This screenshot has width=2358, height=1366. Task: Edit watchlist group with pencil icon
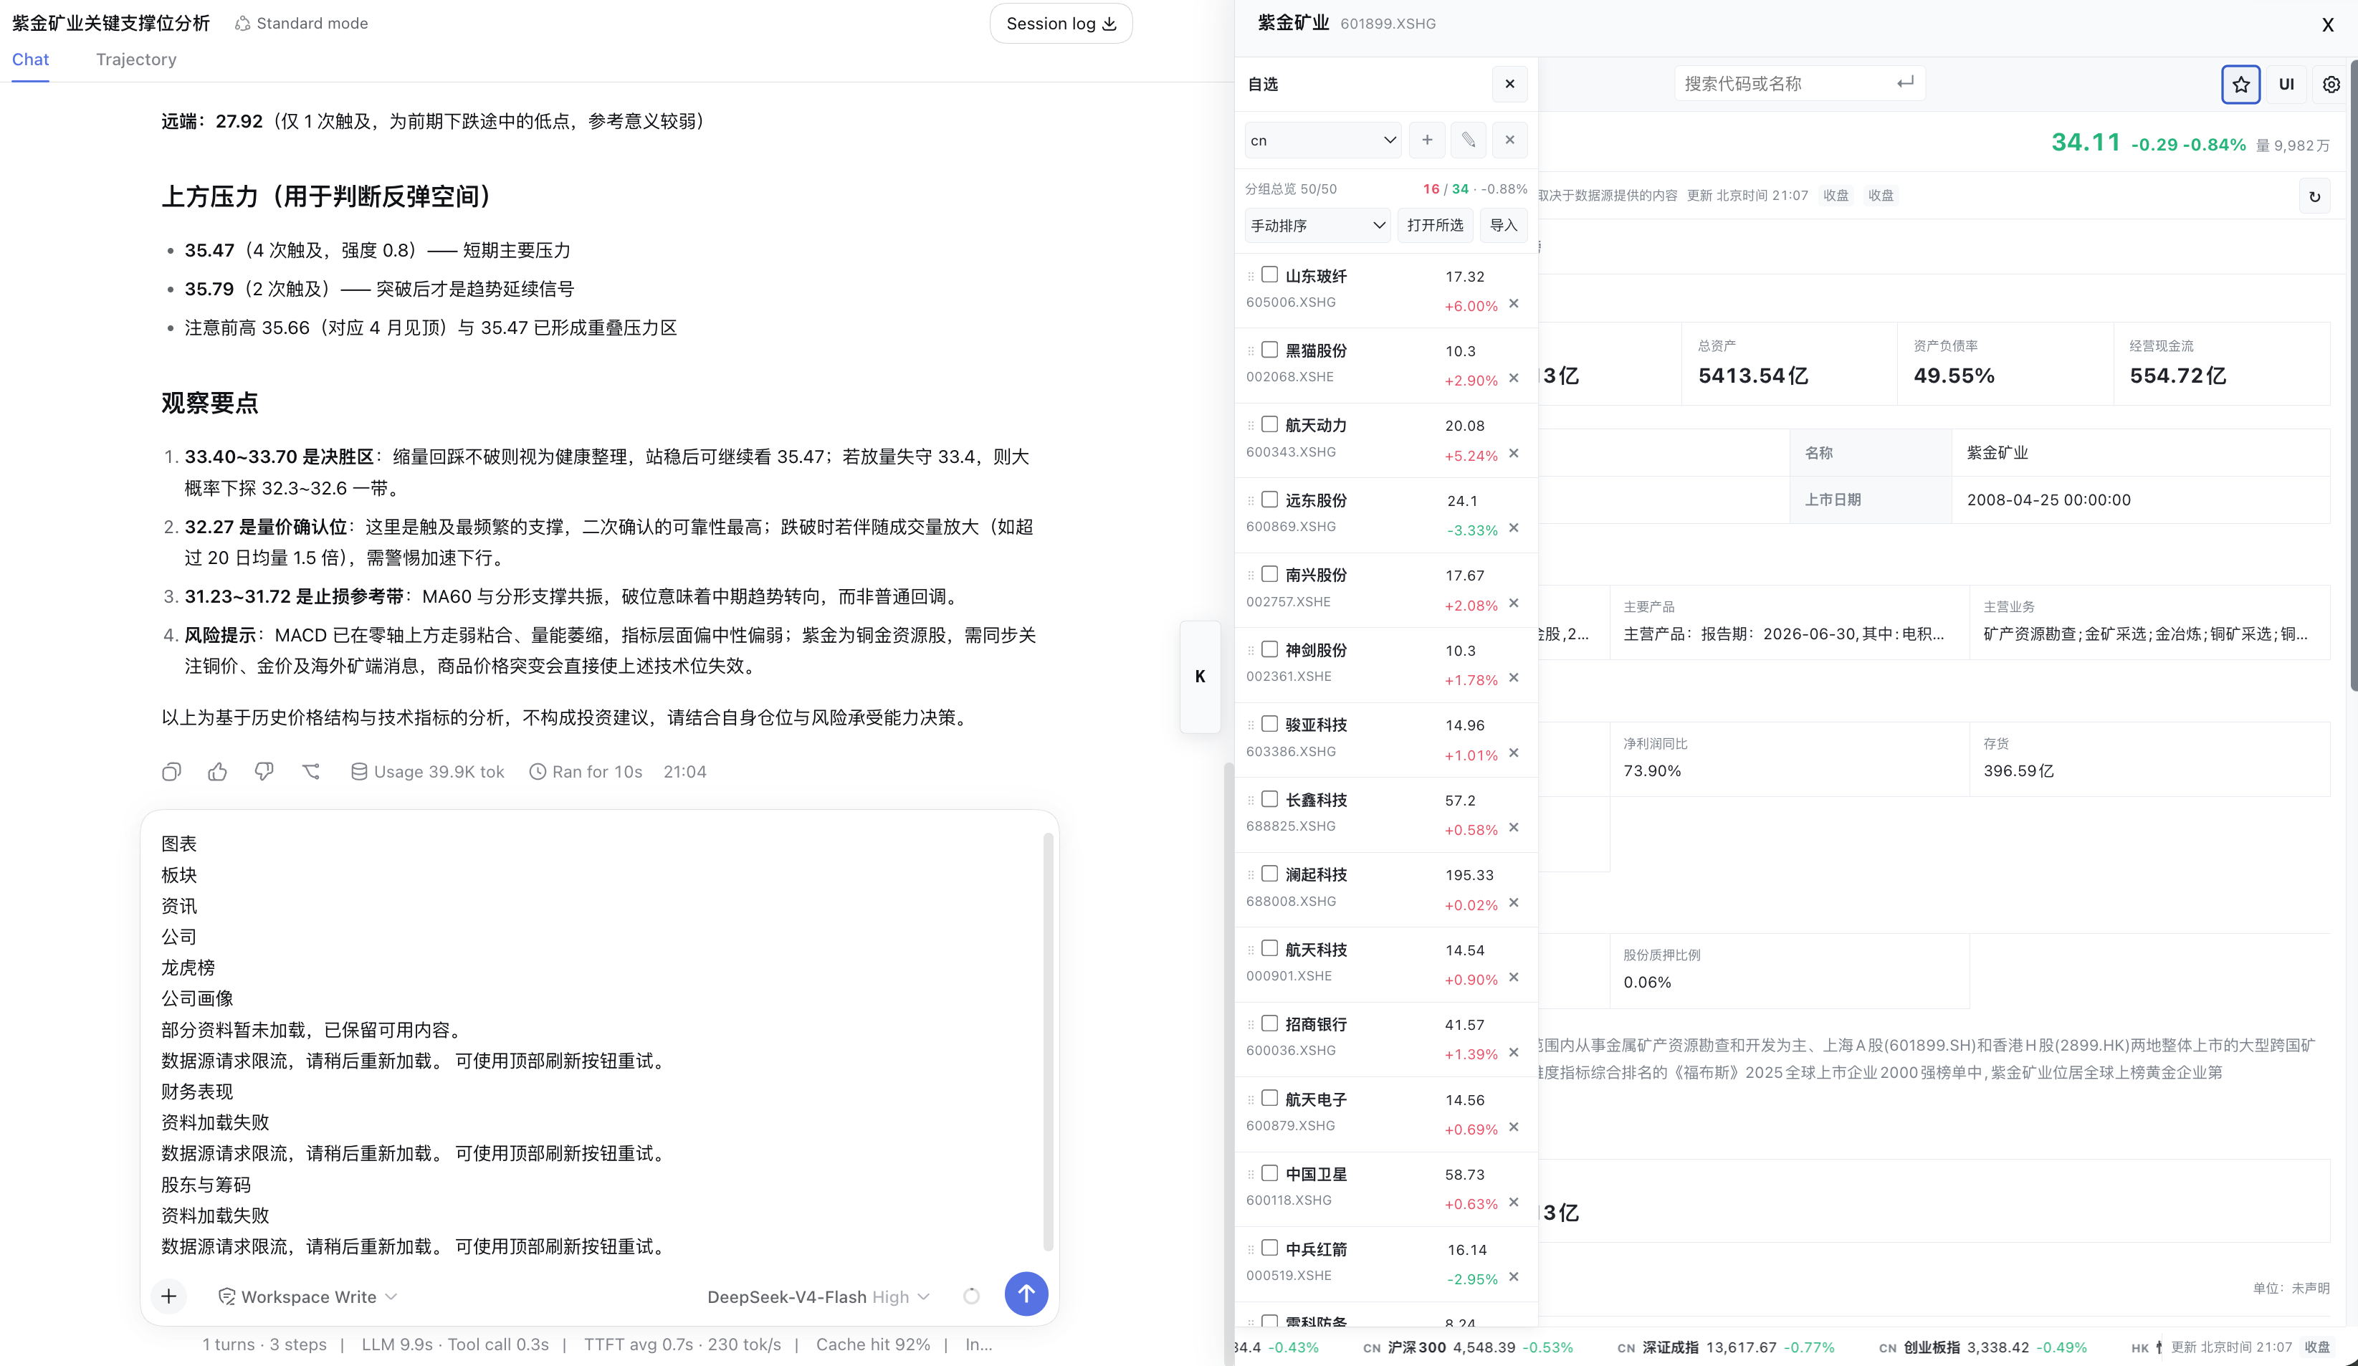pos(1468,140)
